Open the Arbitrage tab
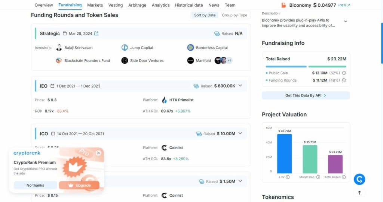 [x=137, y=5]
